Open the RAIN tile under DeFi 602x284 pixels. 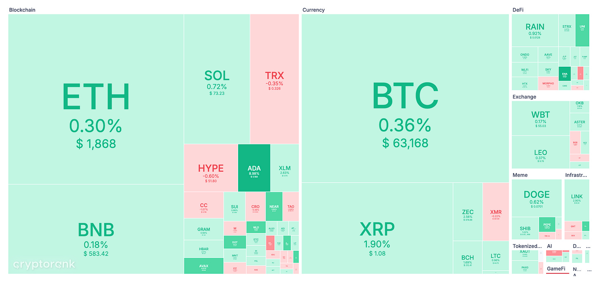click(x=535, y=31)
